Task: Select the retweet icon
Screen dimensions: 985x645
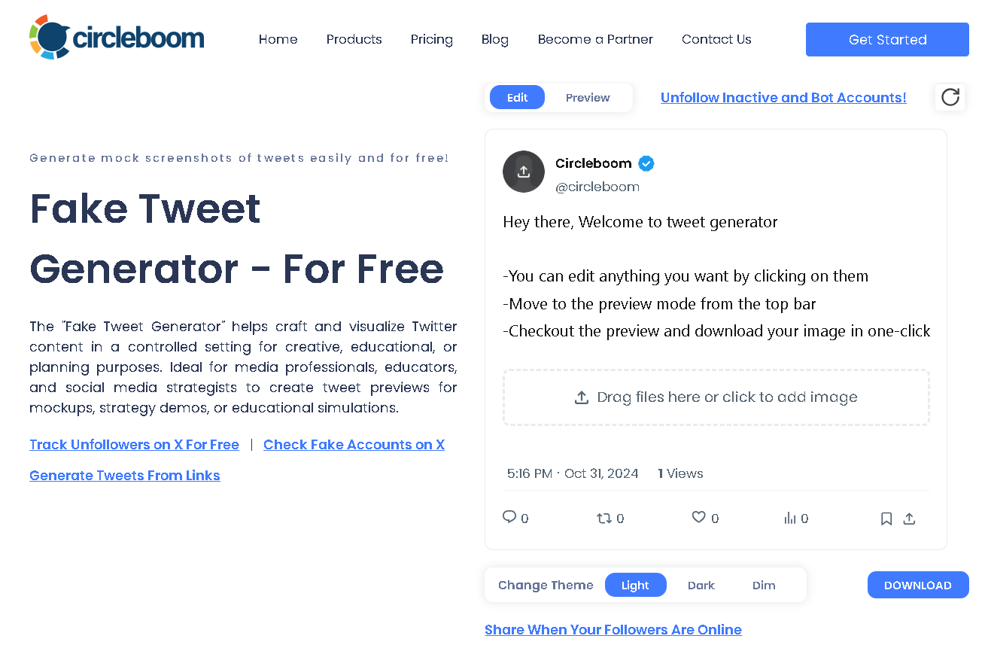Action: click(x=604, y=518)
